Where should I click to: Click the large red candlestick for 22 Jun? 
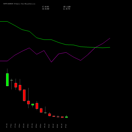coord(24,95)
